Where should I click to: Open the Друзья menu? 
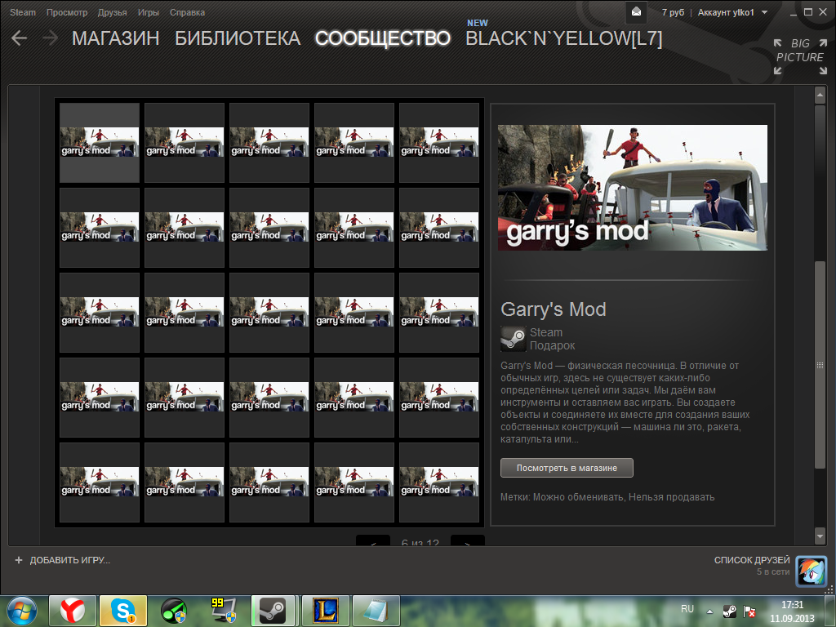[x=112, y=12]
